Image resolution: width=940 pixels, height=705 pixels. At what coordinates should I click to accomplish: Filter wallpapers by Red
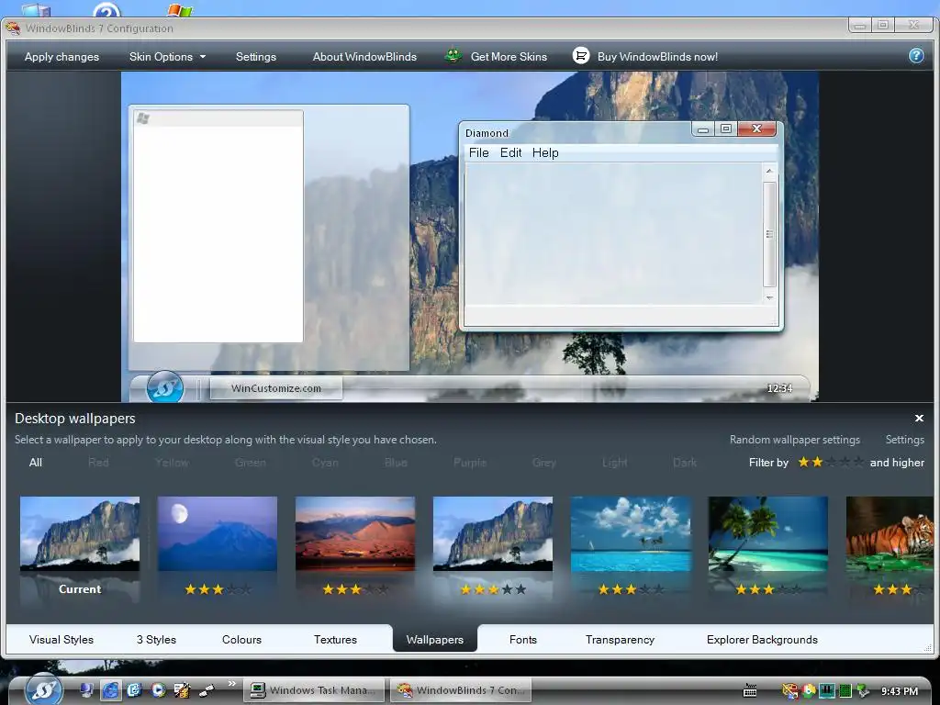(98, 463)
